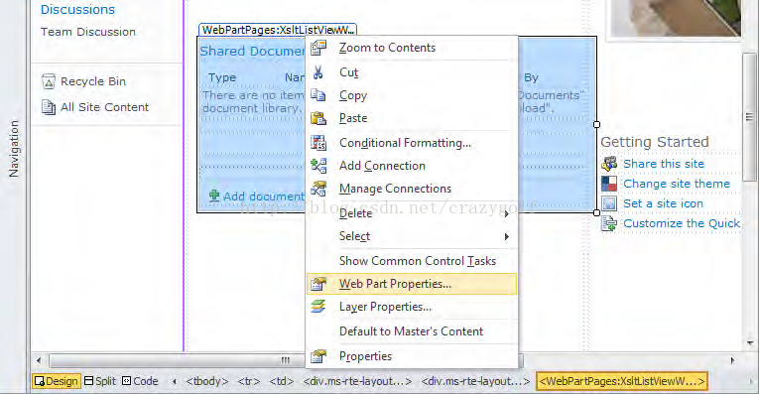
Task: Click Getting Started heading text
Action: click(655, 142)
